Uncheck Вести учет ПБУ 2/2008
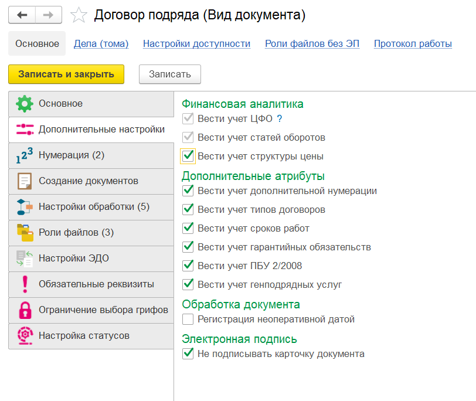Image resolution: width=476 pixels, height=401 pixels. 188,266
